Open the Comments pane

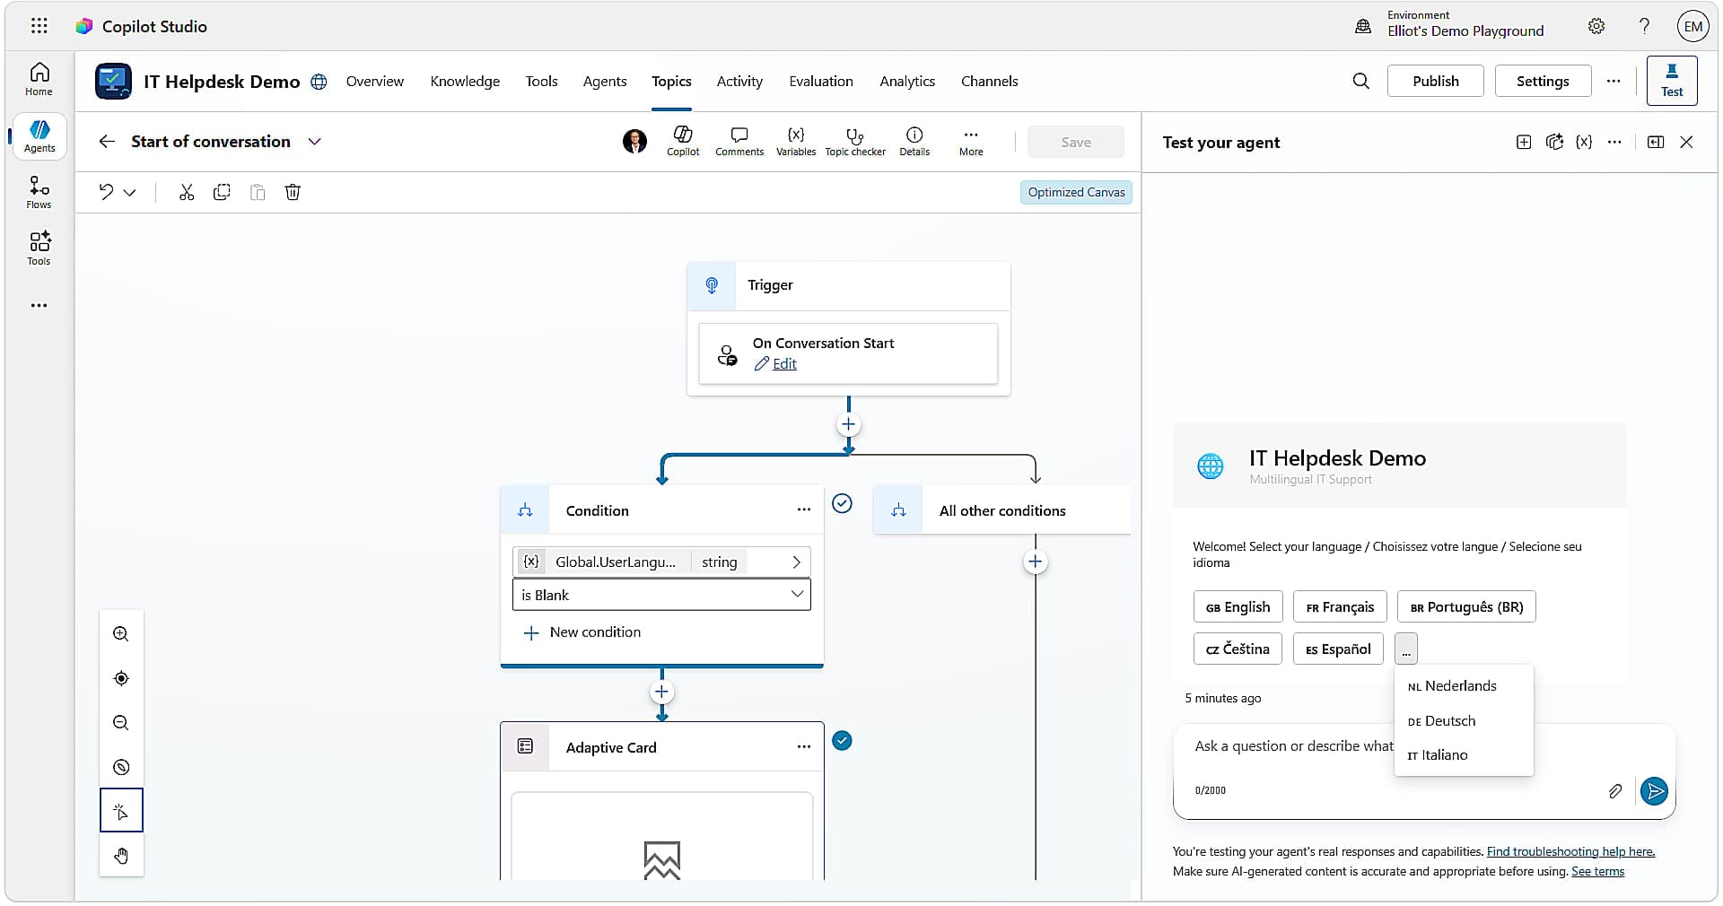tap(739, 141)
